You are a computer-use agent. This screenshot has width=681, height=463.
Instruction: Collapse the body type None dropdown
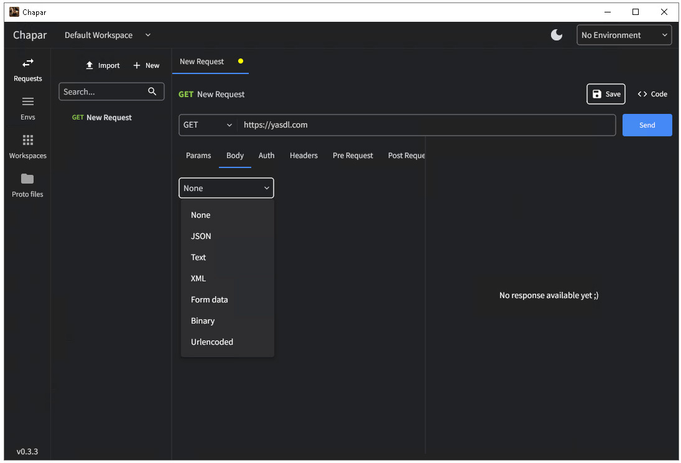click(226, 188)
